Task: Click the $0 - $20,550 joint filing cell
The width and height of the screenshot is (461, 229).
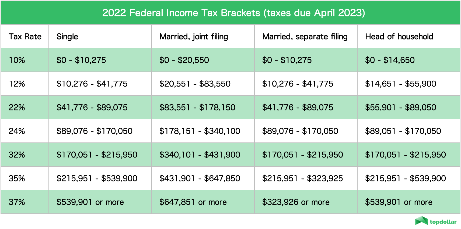Action: click(x=184, y=60)
